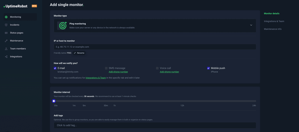Go to Maintenance info section tab
299x132 pixels.
[x=273, y=29]
